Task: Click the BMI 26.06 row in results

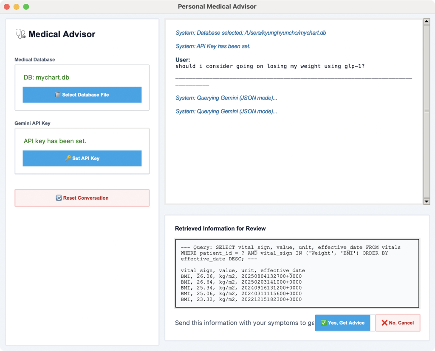Action: click(241, 276)
